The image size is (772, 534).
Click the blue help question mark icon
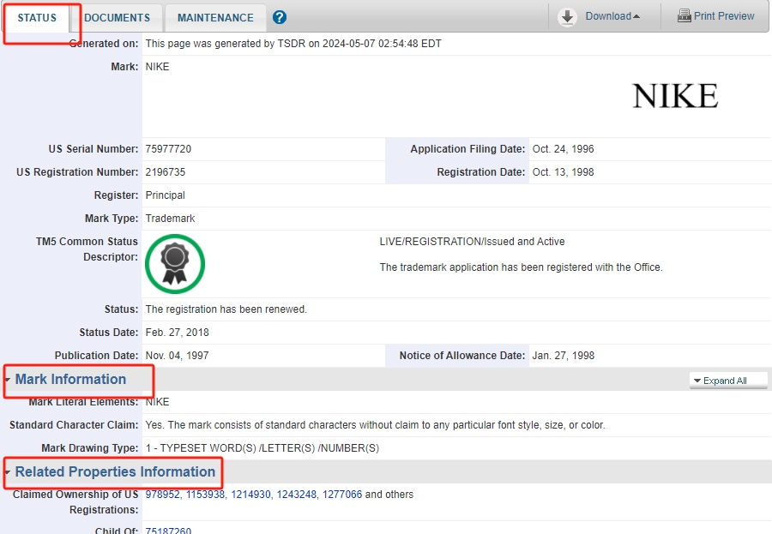[280, 17]
